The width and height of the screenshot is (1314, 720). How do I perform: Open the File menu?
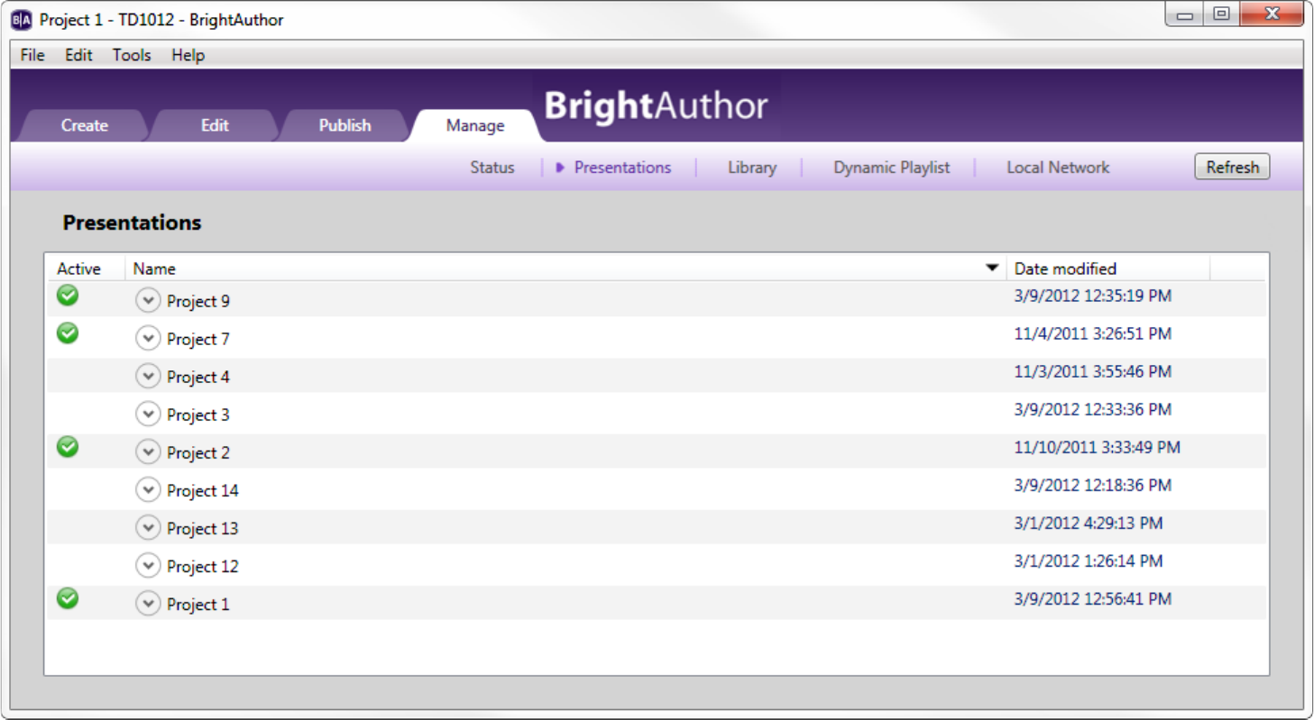[32, 55]
